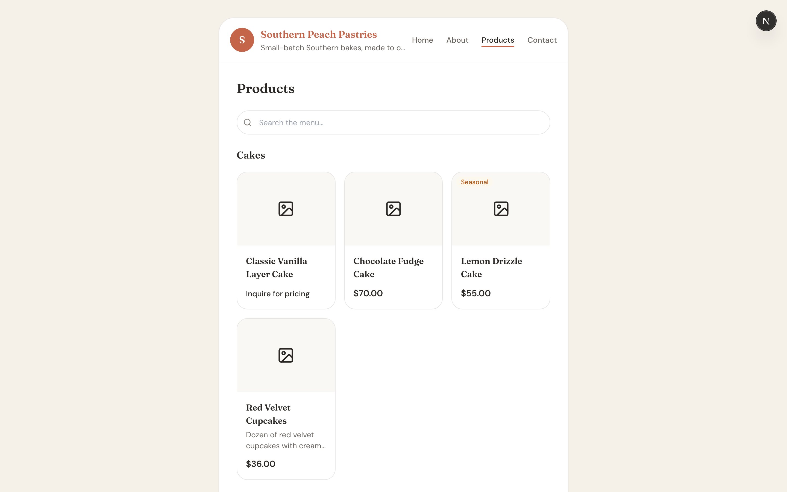Click Chocolate Fudge Cake image placeholder
Screen dimensions: 787x492
pos(393,209)
